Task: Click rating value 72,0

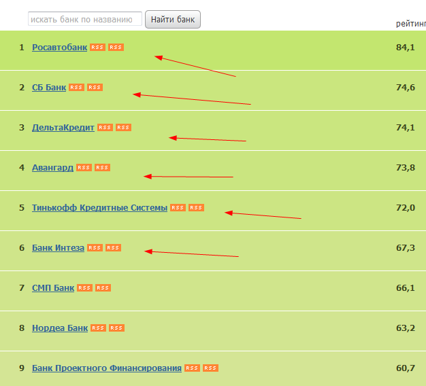Action: pos(406,208)
